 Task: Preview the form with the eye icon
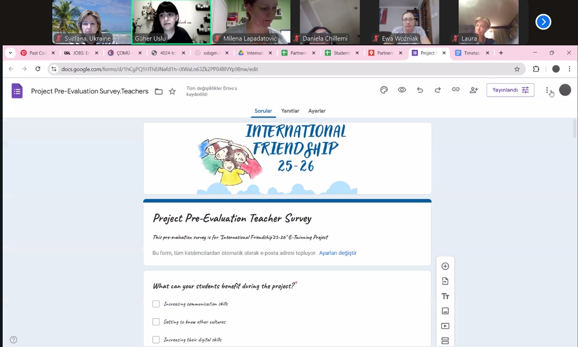pos(402,90)
